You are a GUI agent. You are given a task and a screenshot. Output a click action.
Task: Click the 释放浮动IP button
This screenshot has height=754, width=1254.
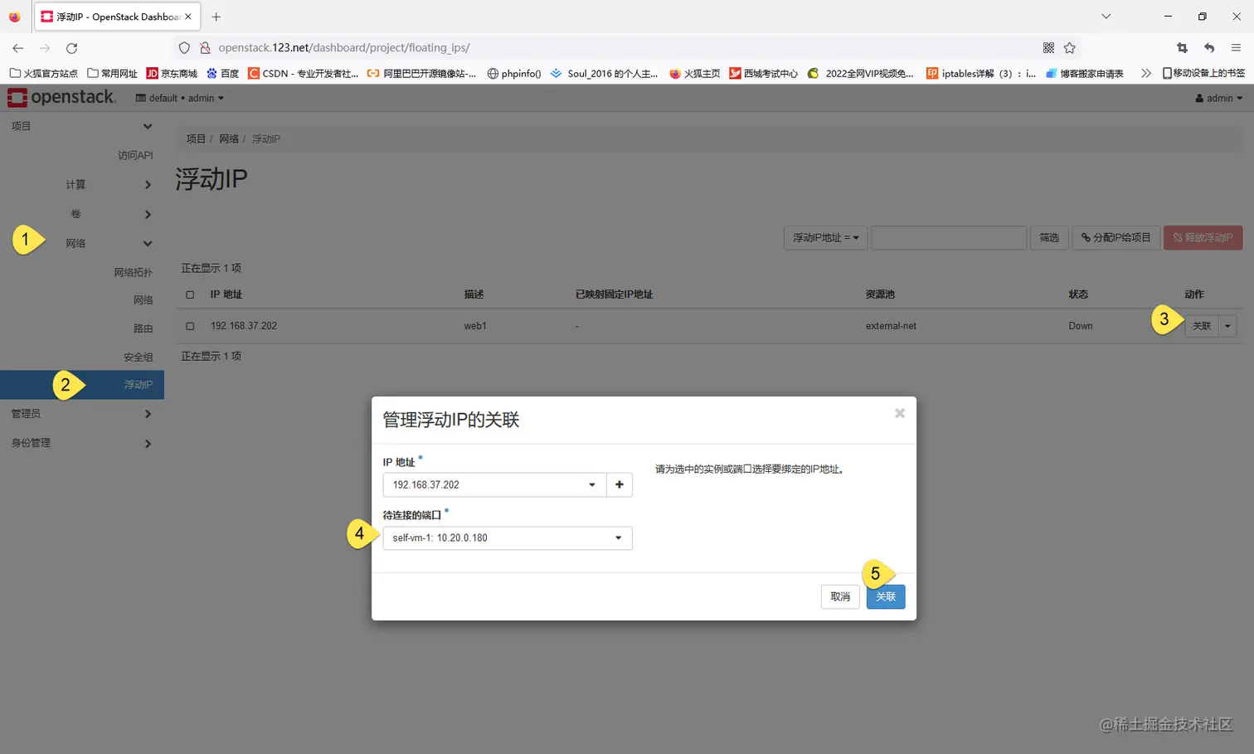[x=1203, y=237]
